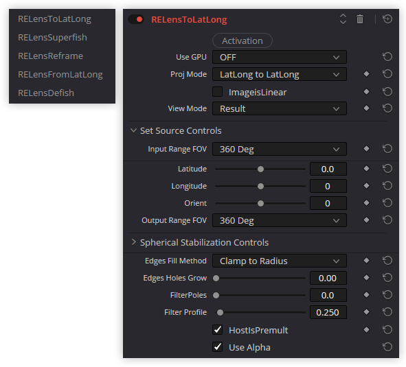Reset all effect controls in header
The image size is (406, 367).
coord(387,19)
